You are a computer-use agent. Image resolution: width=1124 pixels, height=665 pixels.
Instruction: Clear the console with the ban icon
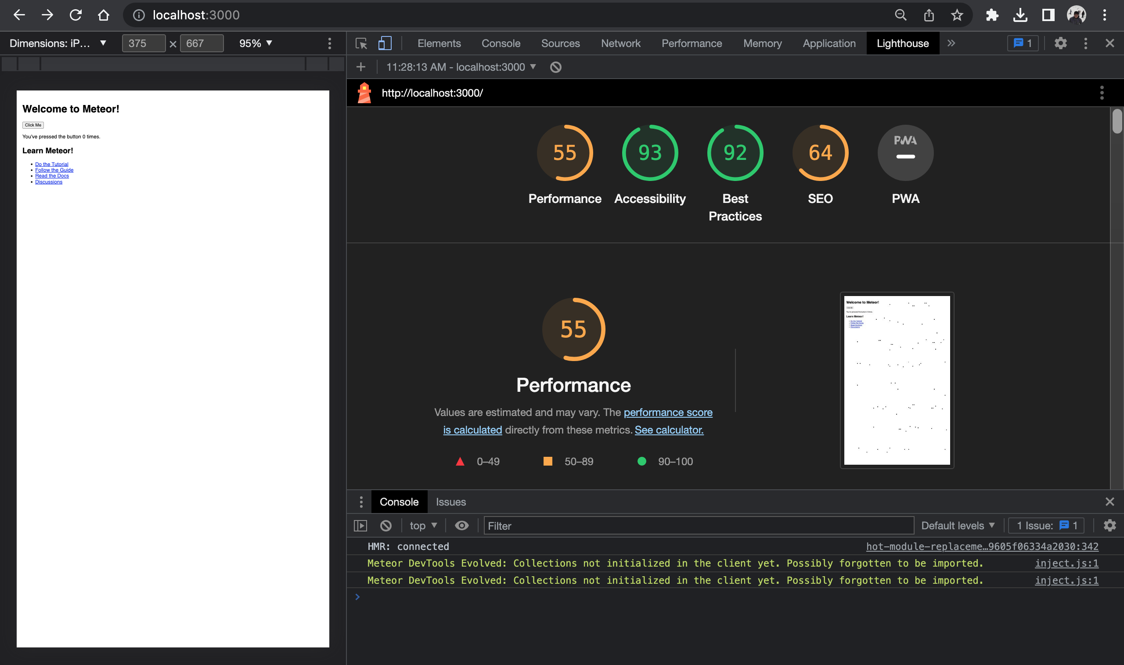pyautogui.click(x=385, y=525)
